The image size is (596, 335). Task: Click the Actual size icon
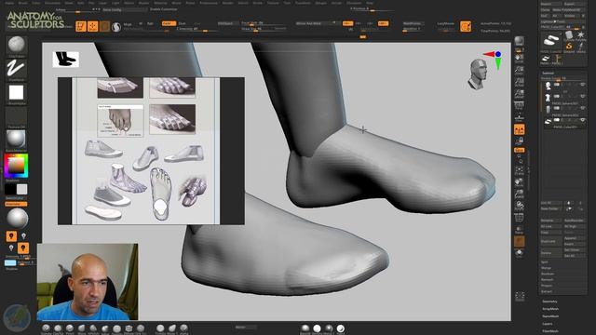click(x=520, y=82)
